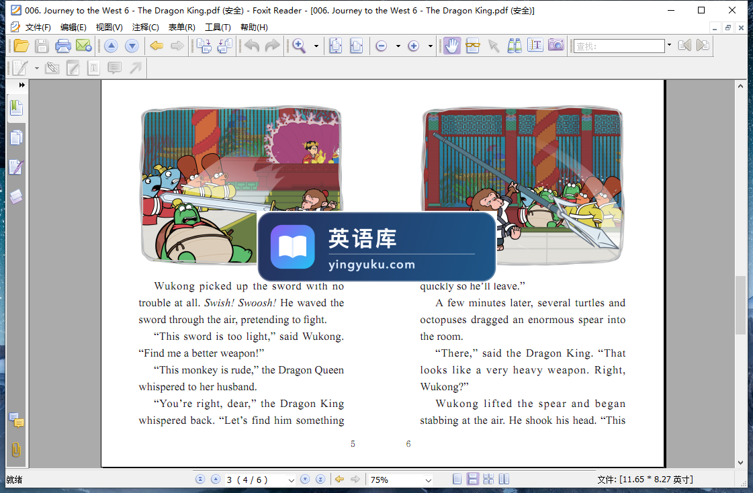The width and height of the screenshot is (753, 493).
Task: Expand the zoom in dropdown arrow
Action: point(431,46)
